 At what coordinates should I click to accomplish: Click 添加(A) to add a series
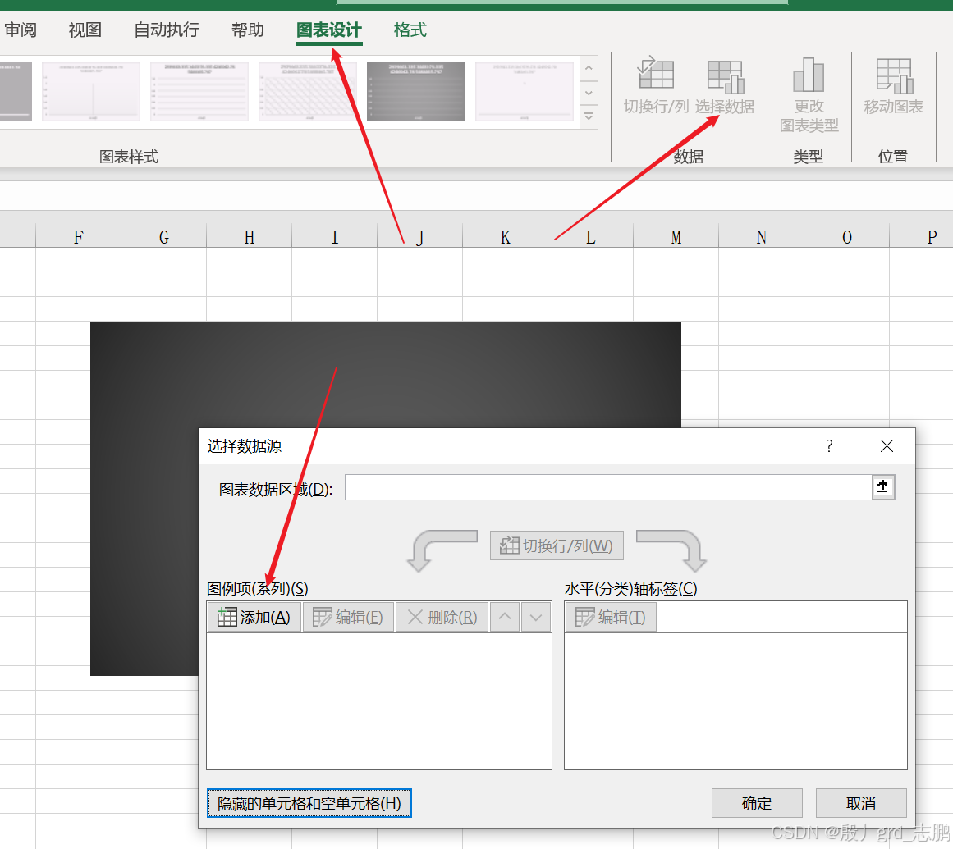coord(254,617)
